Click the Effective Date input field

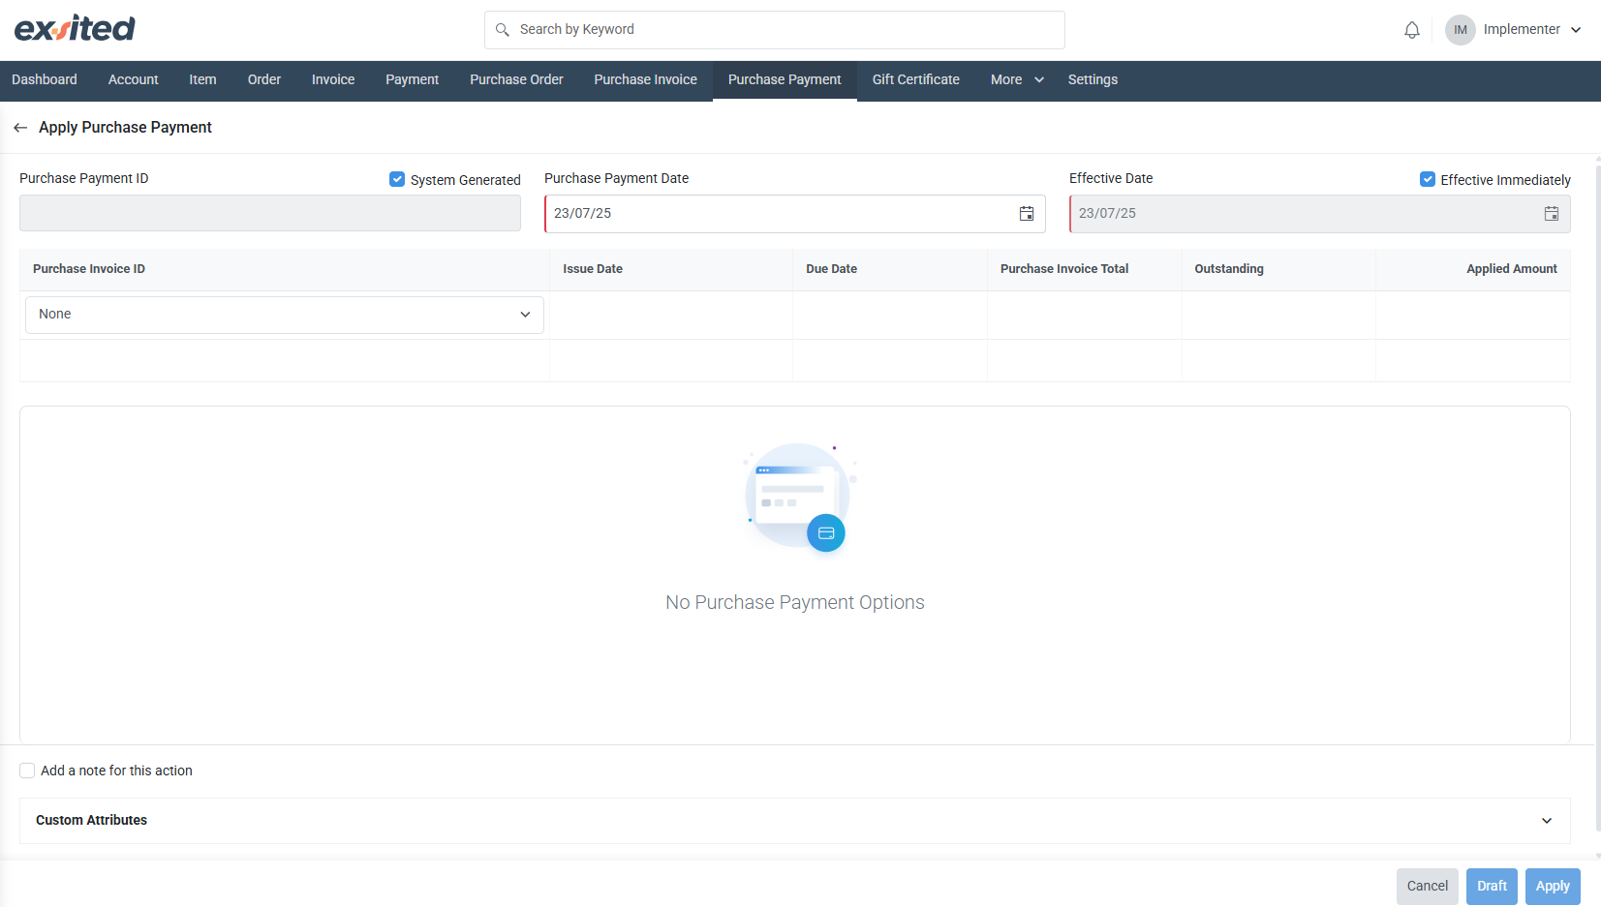[1320, 214]
